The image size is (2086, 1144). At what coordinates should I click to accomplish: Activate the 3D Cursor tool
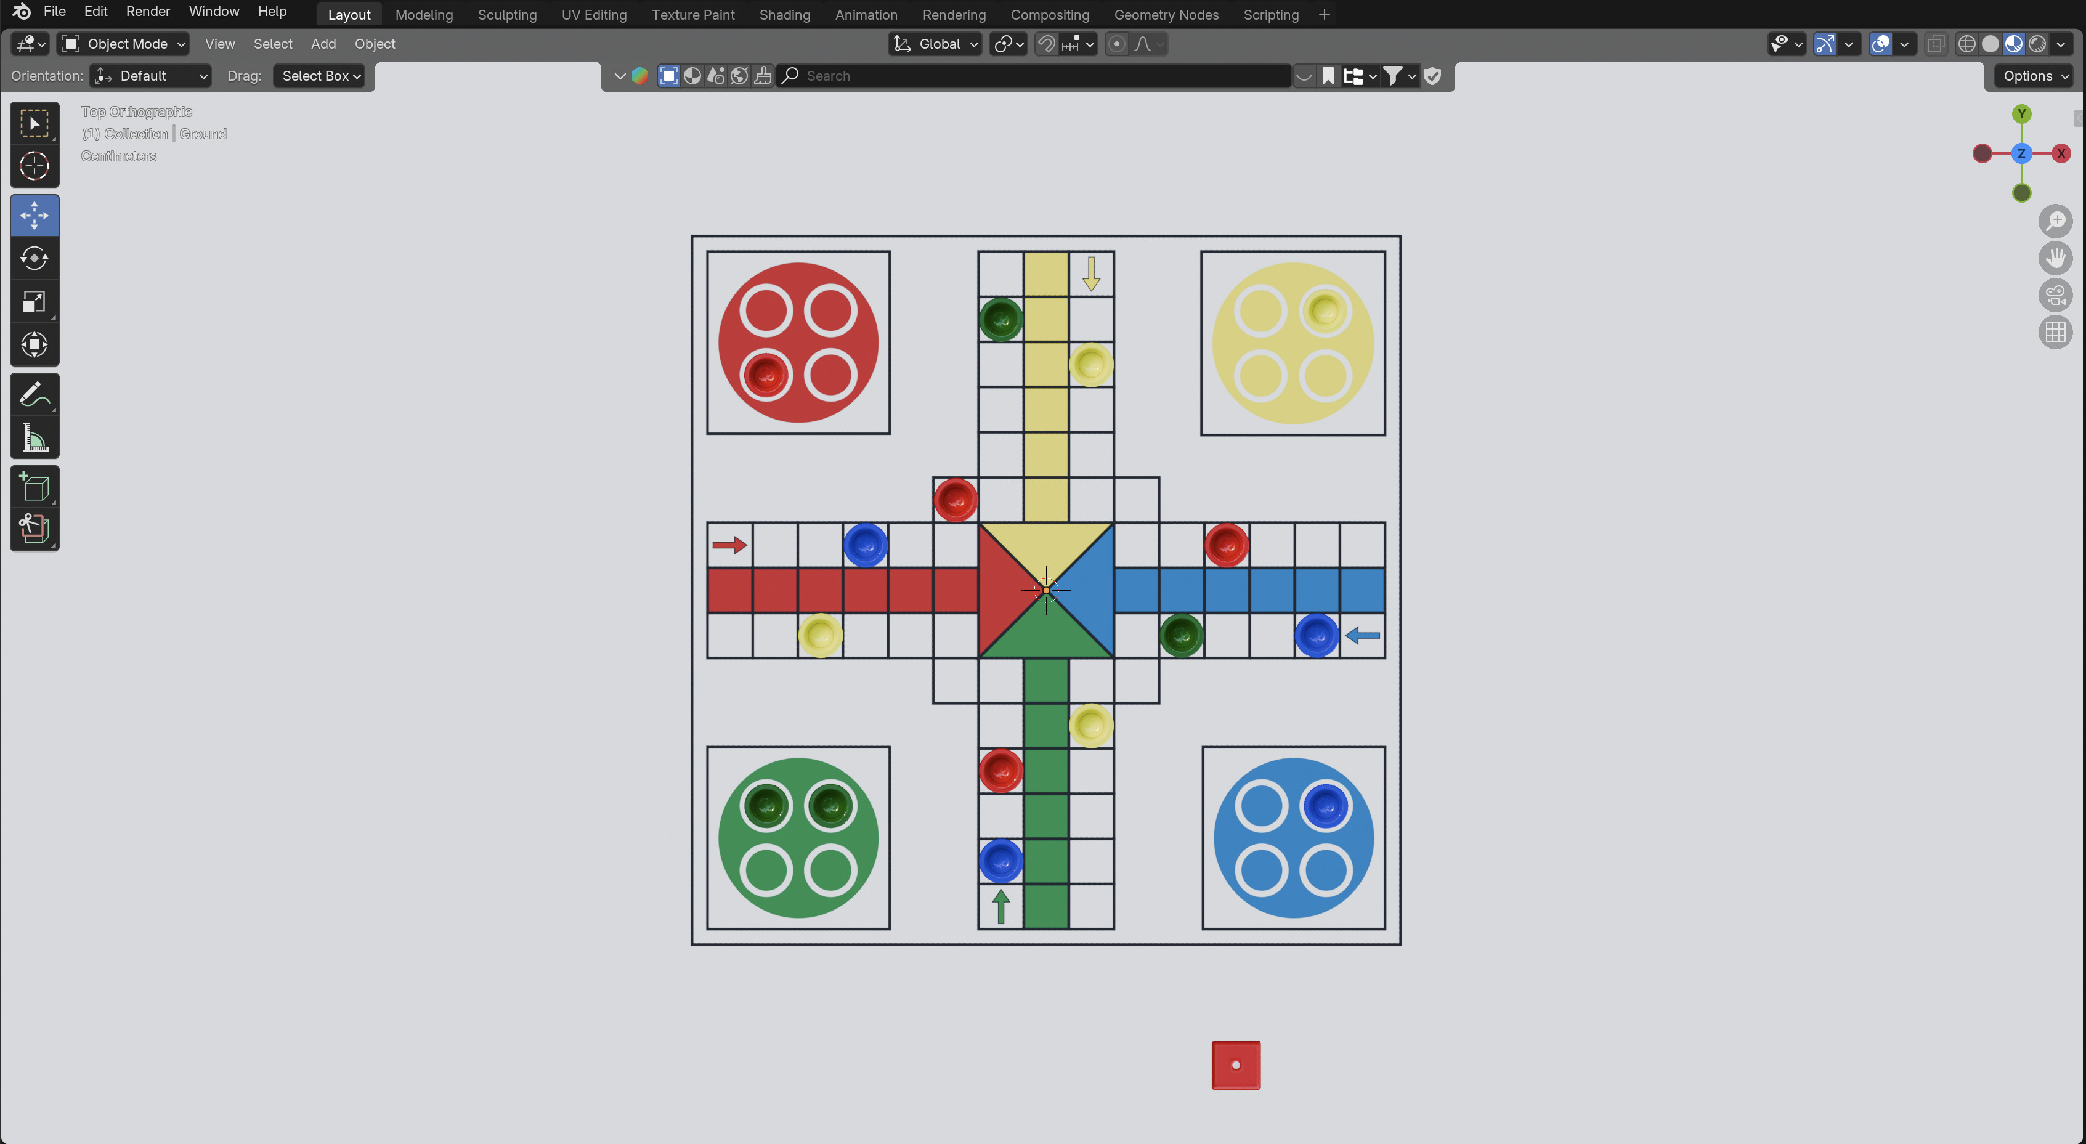[34, 166]
